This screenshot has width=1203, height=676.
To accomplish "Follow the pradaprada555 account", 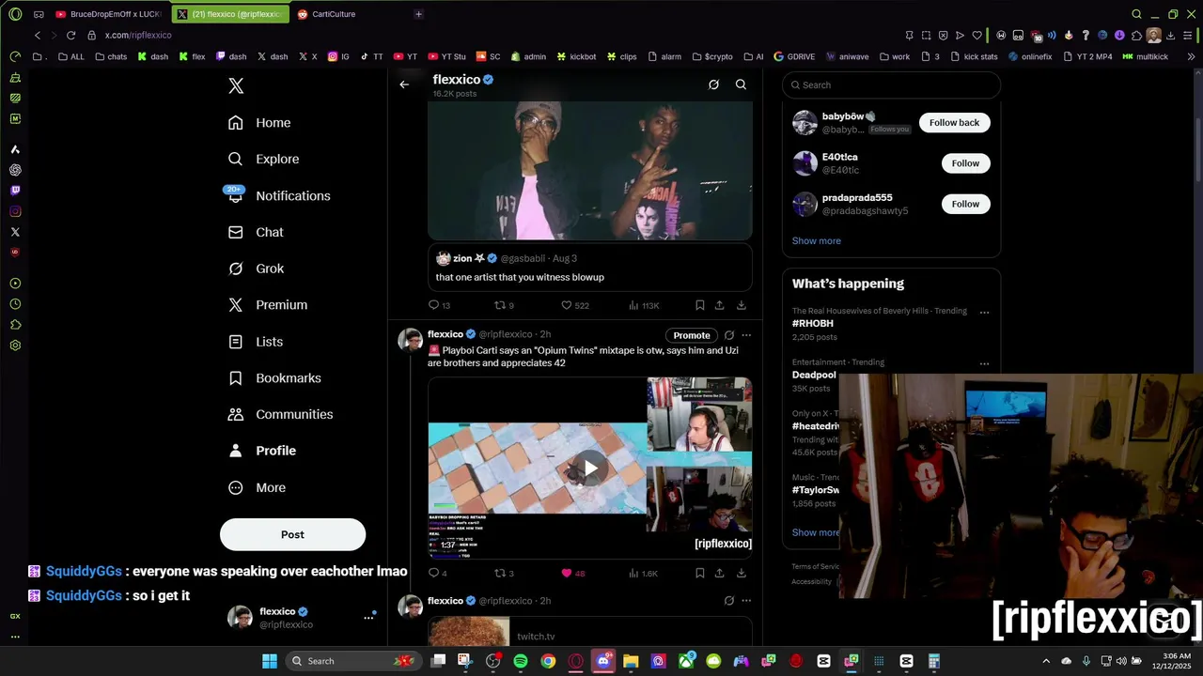I will 965,204.
